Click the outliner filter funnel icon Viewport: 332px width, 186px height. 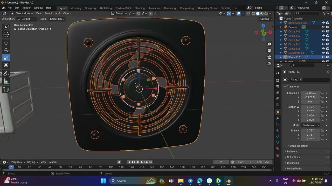coord(325,13)
